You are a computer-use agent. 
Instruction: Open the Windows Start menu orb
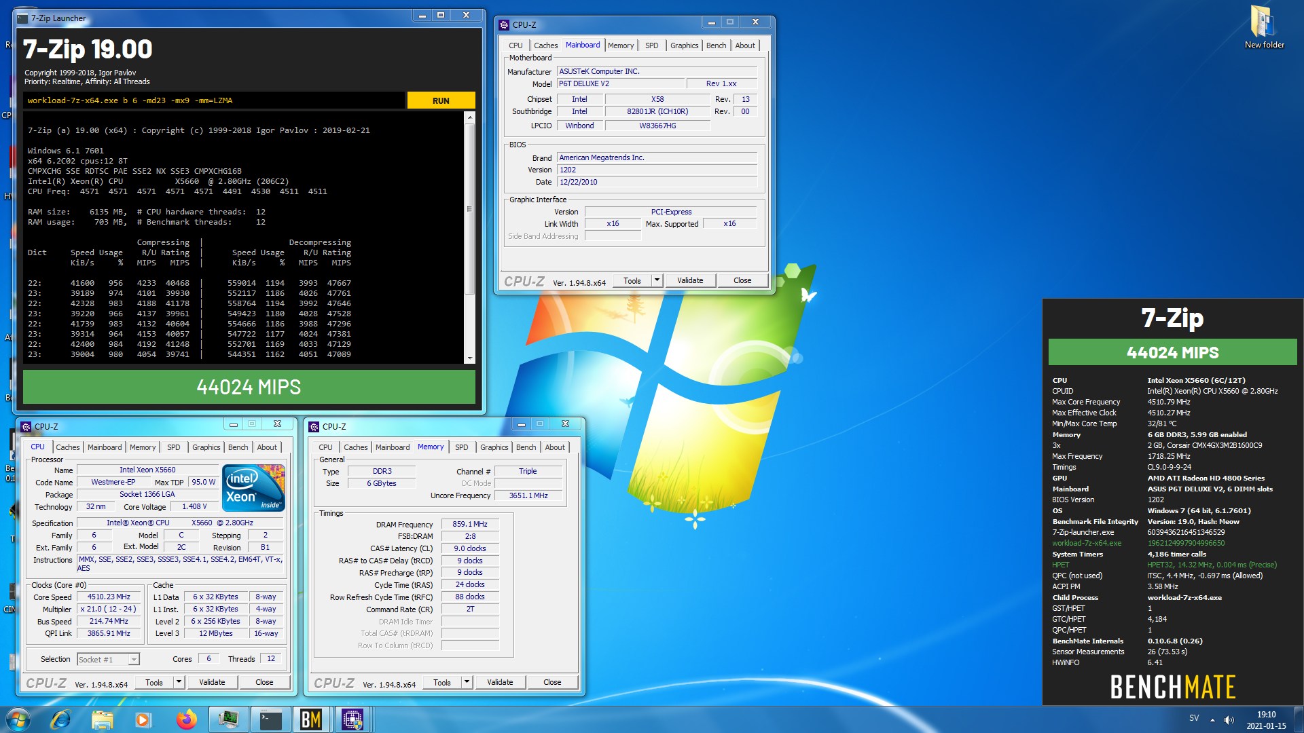18,719
